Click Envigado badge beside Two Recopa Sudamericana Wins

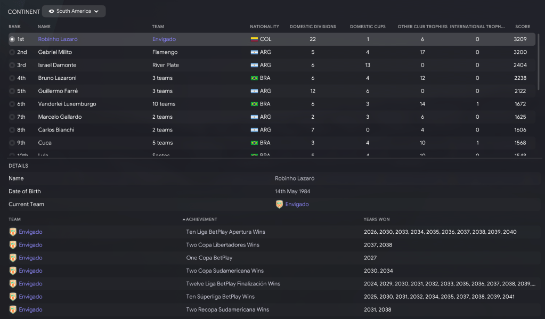pyautogui.click(x=13, y=309)
